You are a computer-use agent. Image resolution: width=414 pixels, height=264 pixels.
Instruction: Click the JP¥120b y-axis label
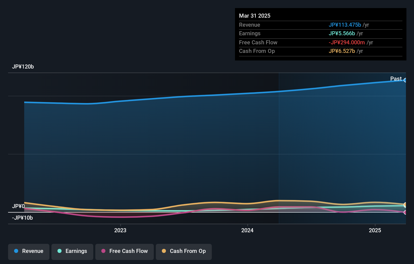click(23, 67)
